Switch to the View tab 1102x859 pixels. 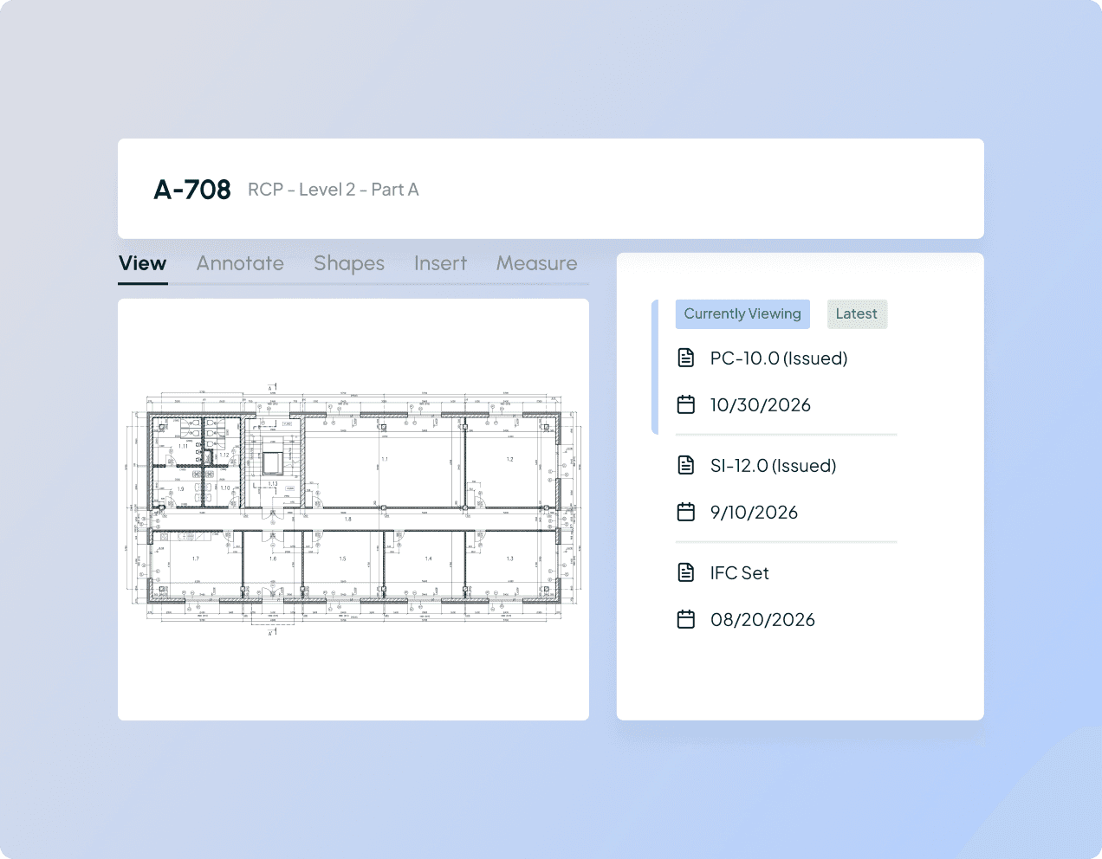click(143, 263)
